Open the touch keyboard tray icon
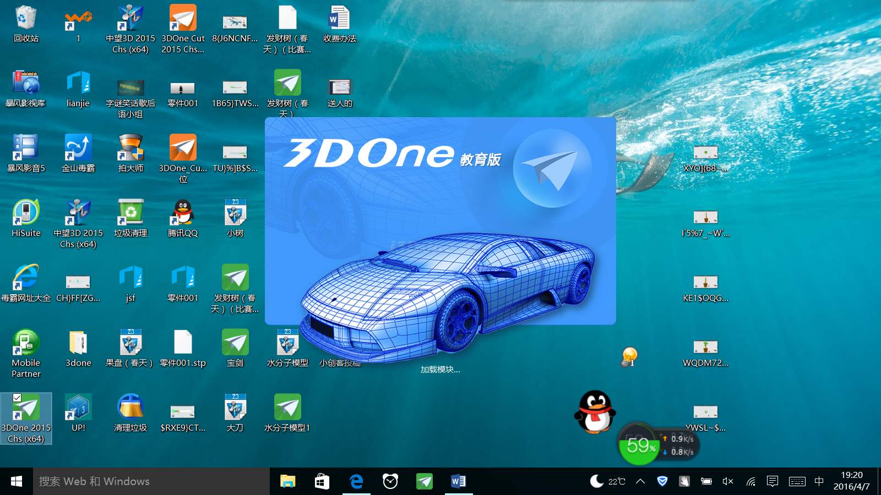The height and width of the screenshot is (495, 881). tap(797, 481)
